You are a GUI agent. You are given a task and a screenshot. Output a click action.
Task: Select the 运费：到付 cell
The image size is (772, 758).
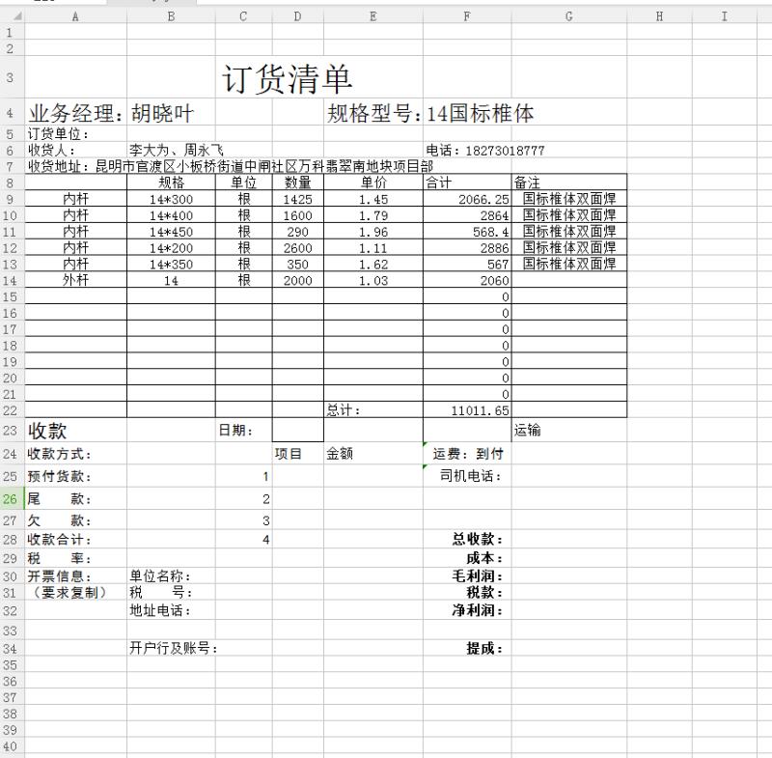coord(467,454)
